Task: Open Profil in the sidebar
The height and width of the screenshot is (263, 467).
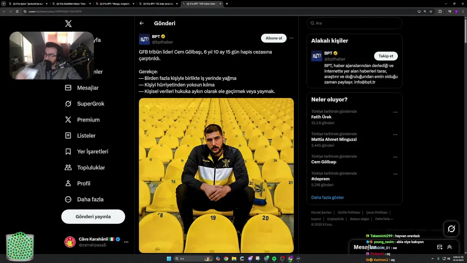Action: point(77,183)
